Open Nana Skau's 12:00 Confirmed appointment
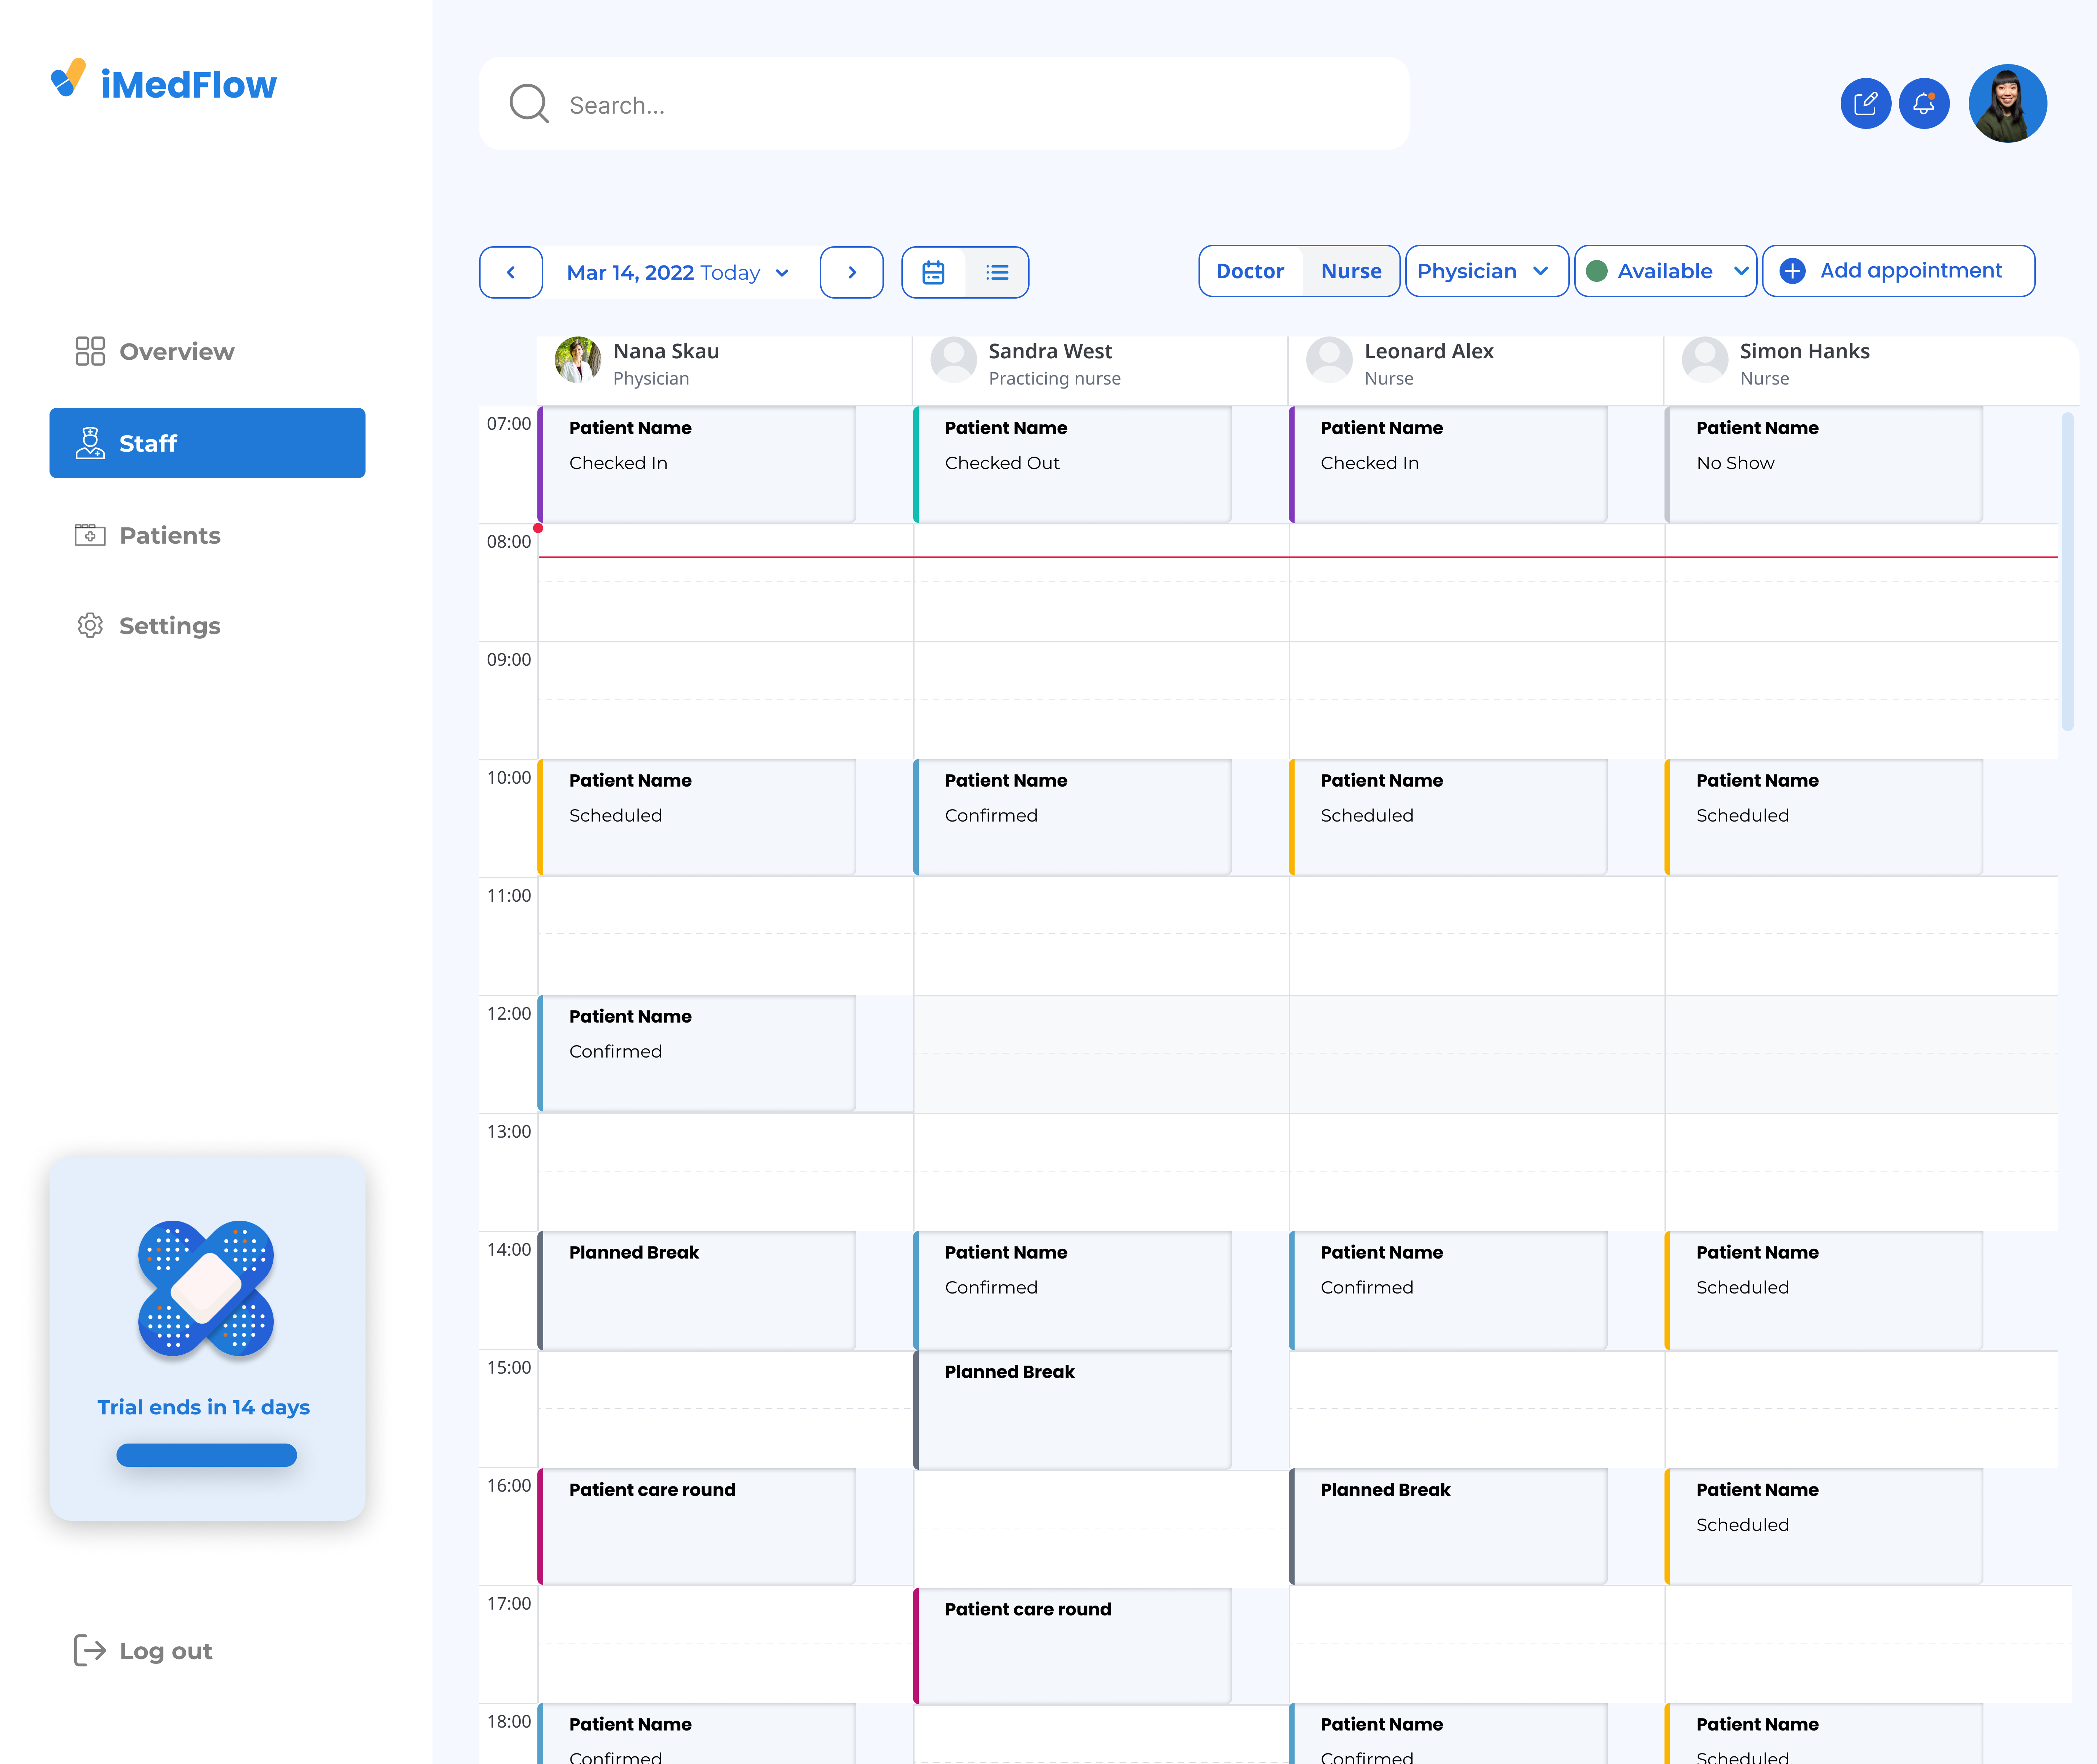Screen dimensions: 2097x1764 tap(697, 1053)
